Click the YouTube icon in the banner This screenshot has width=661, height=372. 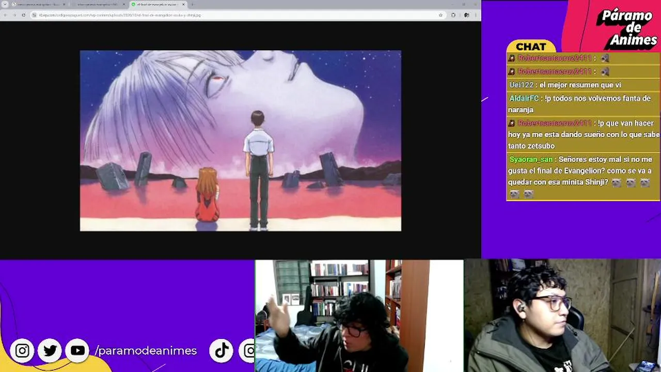pos(77,351)
